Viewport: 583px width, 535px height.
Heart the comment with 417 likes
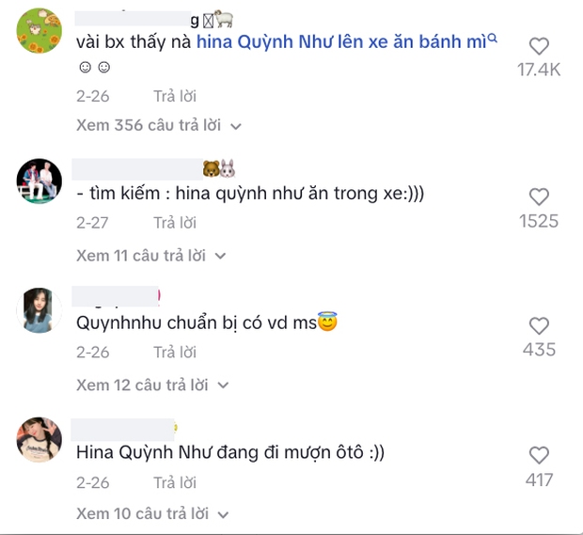pos(539,456)
